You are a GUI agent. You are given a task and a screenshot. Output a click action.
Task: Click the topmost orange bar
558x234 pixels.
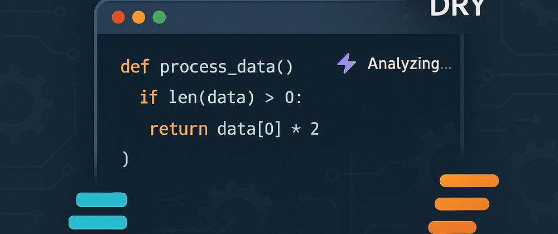tap(469, 181)
